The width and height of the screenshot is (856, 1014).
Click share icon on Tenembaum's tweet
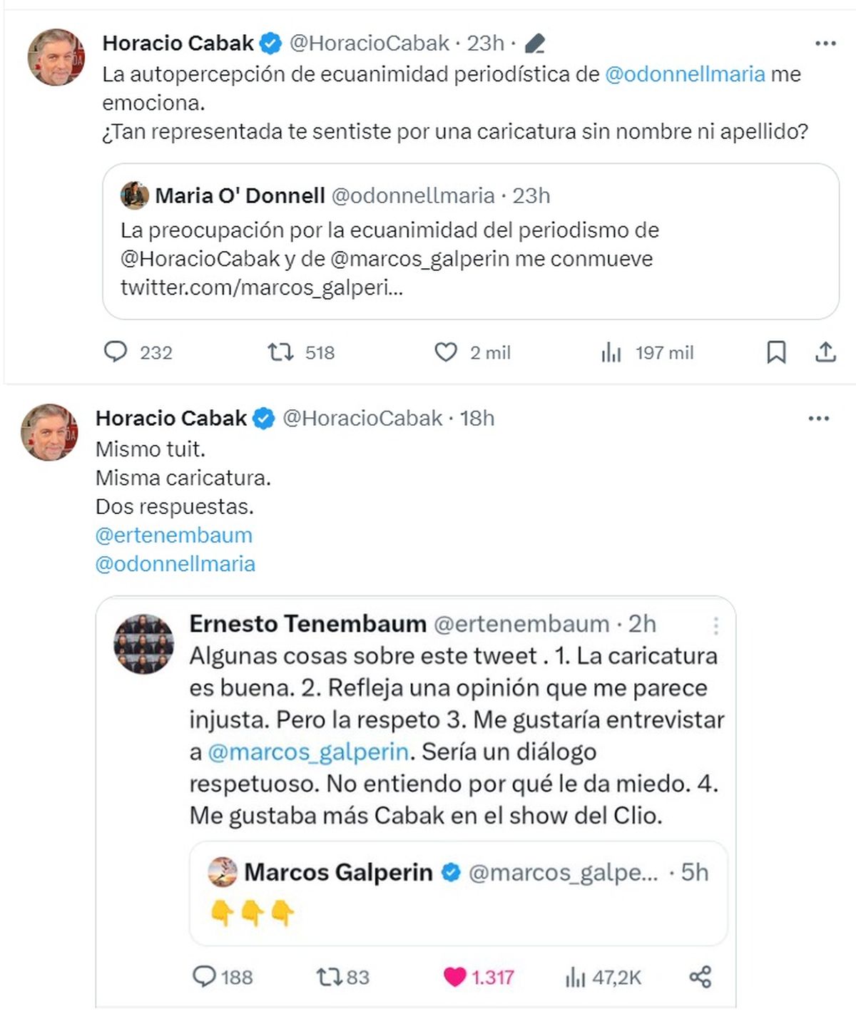pyautogui.click(x=700, y=976)
